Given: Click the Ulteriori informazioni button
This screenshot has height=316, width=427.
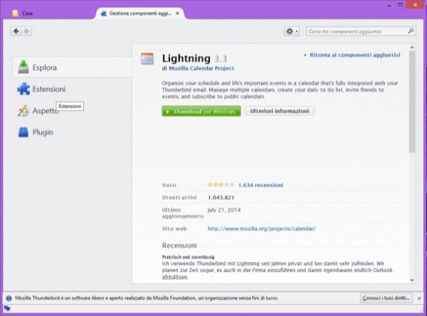Looking at the screenshot, I should (x=279, y=111).
